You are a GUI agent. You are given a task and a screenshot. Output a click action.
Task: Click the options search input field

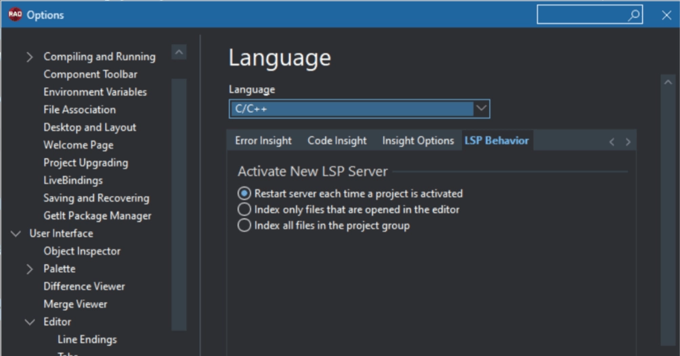581,15
